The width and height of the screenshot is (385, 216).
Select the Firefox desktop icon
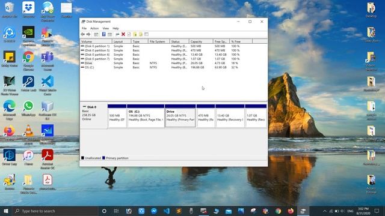[10, 133]
